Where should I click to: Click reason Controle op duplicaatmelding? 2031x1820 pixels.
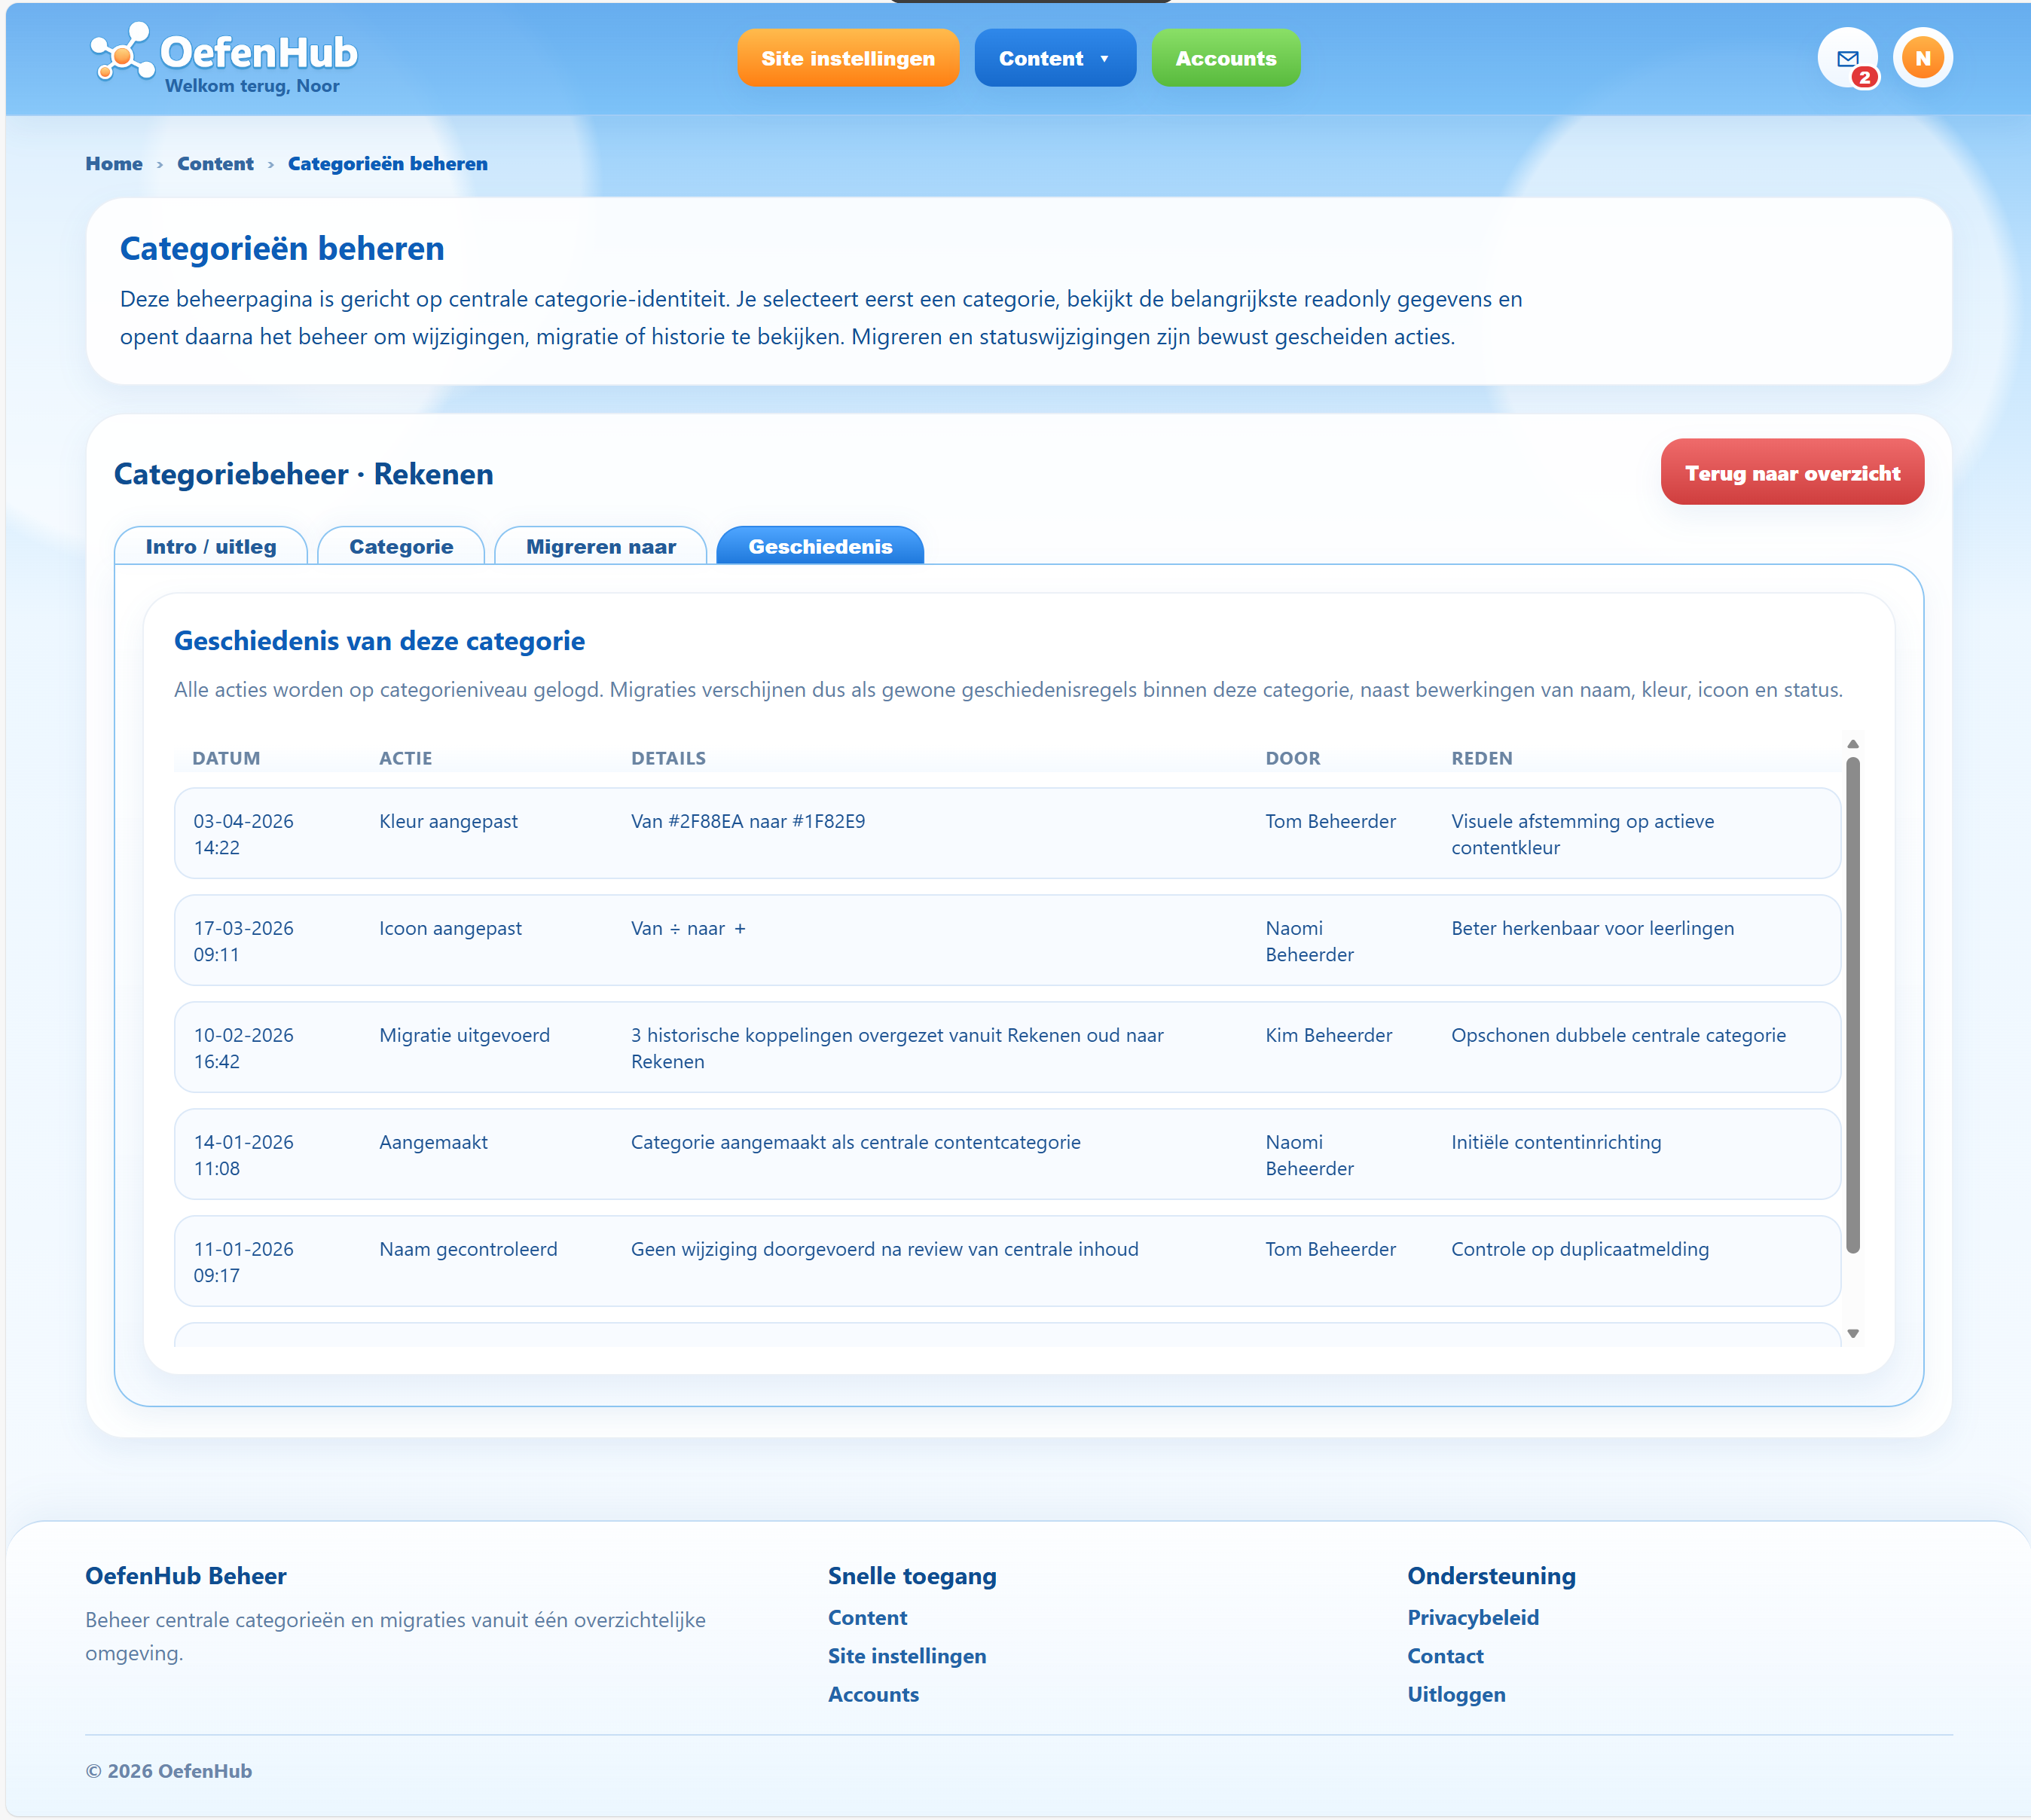pos(1580,1249)
